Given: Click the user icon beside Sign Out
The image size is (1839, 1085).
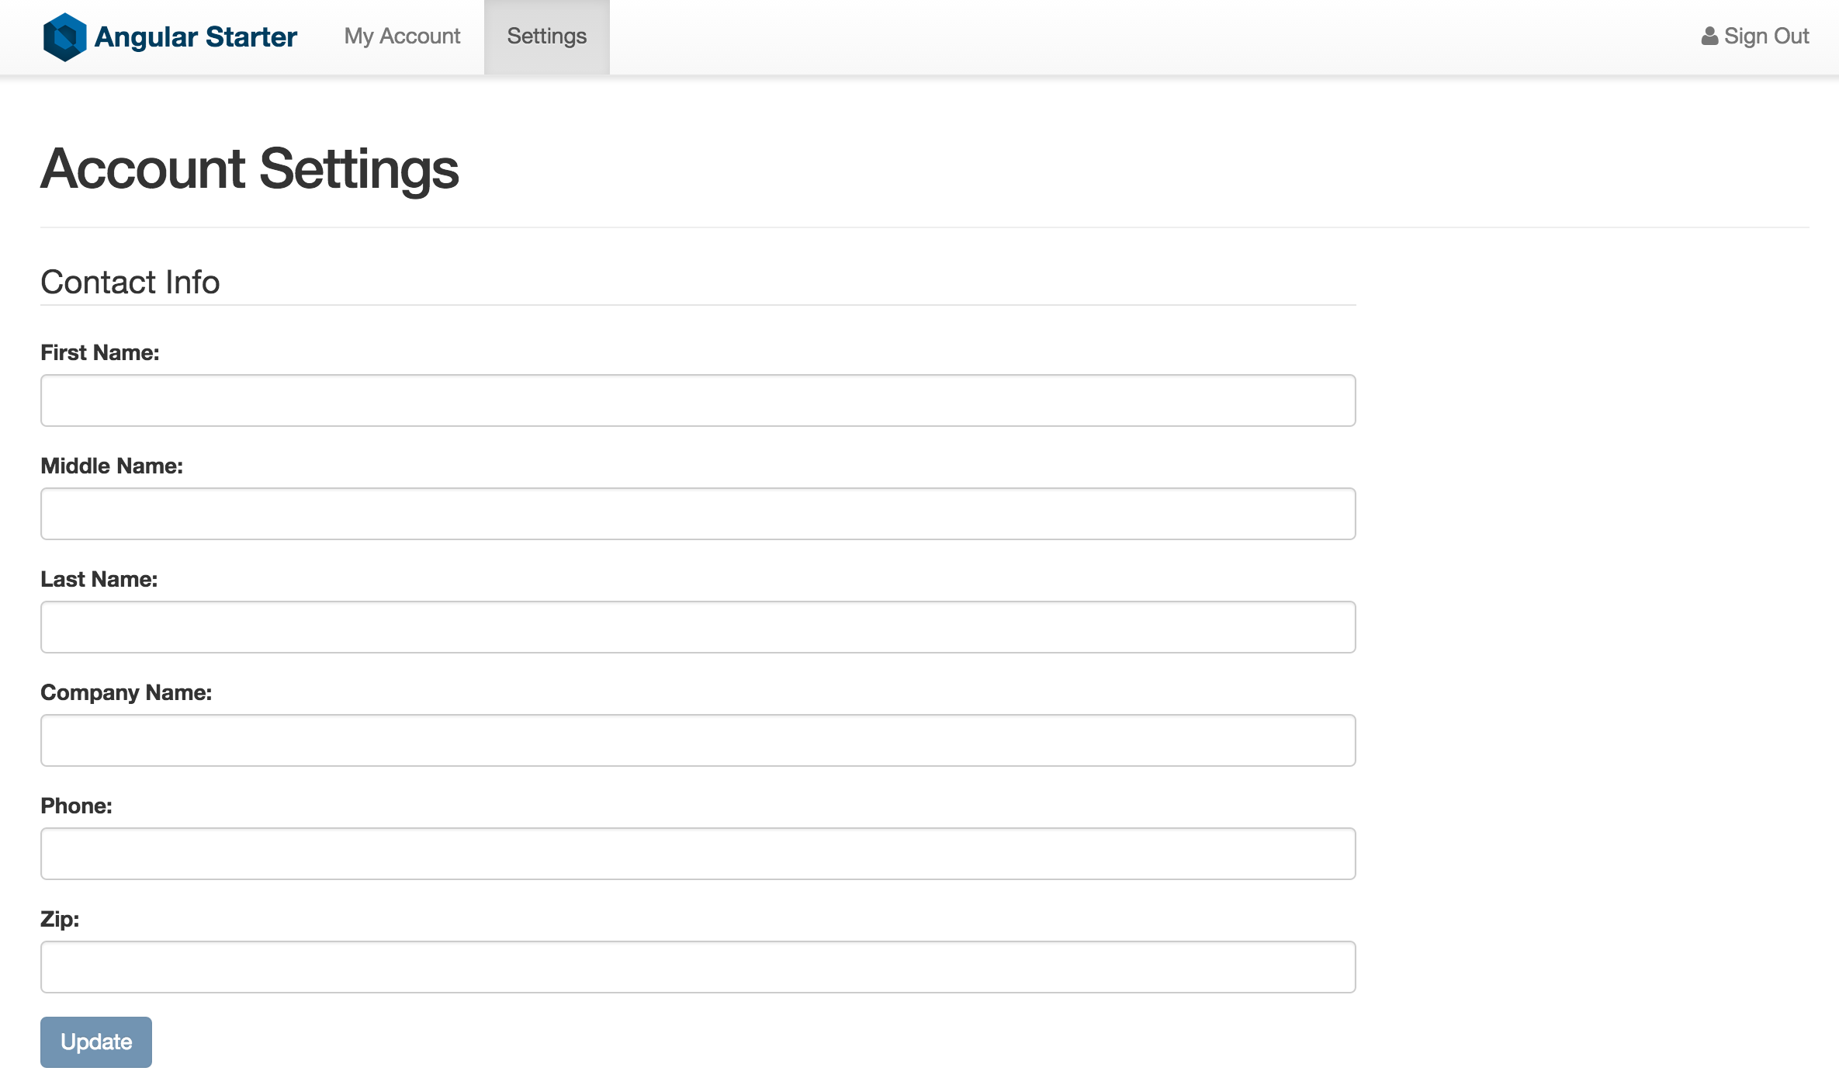Looking at the screenshot, I should [1709, 36].
